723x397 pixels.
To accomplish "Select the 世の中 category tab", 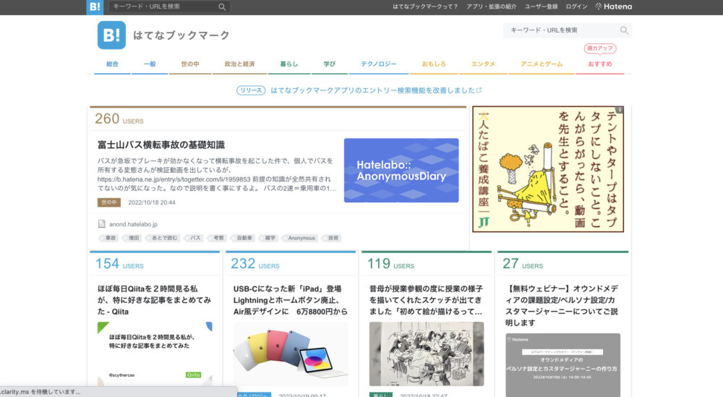I will [x=190, y=64].
